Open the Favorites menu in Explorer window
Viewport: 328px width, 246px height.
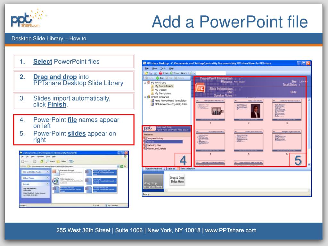coord(40,156)
